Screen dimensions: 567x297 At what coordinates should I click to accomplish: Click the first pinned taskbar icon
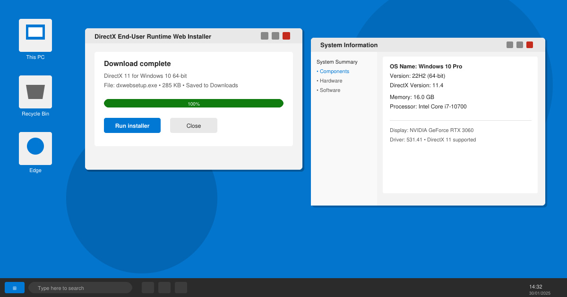point(148,288)
